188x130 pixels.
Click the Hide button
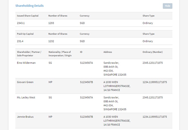coord(168,6)
